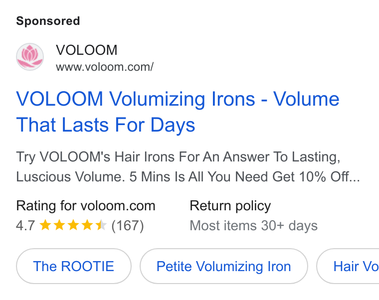Click the 4.7 star rating icons
The height and width of the screenshot is (300, 379).
tap(73, 225)
